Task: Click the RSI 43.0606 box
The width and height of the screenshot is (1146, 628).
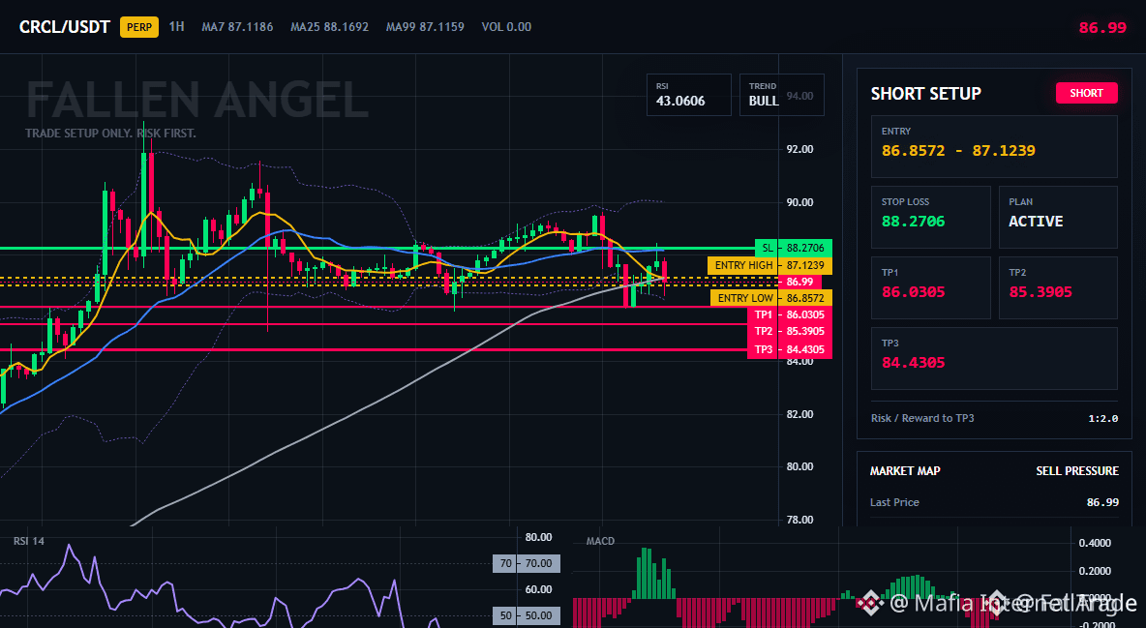Action: [x=688, y=95]
